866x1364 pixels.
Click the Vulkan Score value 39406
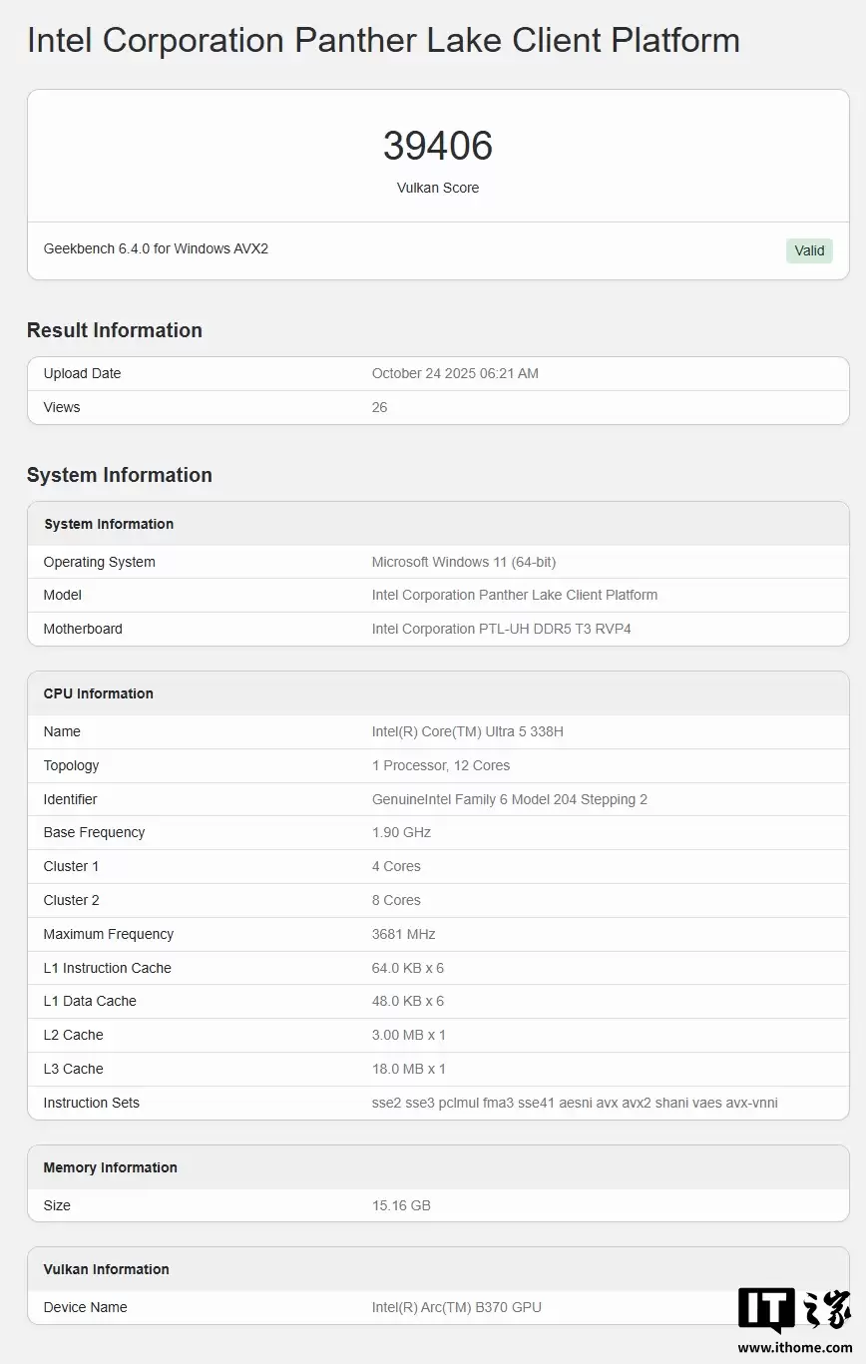pos(437,146)
